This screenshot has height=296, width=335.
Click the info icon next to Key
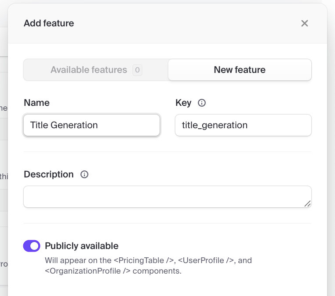(x=202, y=103)
